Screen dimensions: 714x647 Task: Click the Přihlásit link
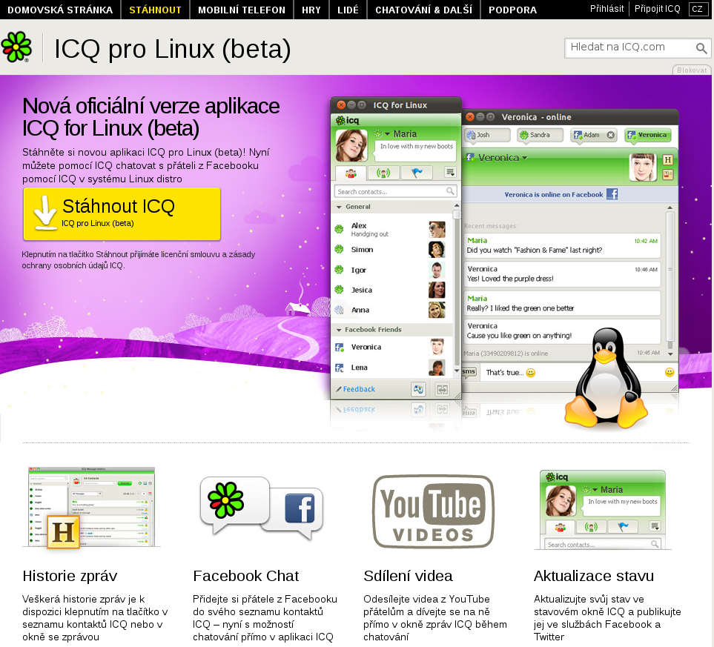coord(607,9)
